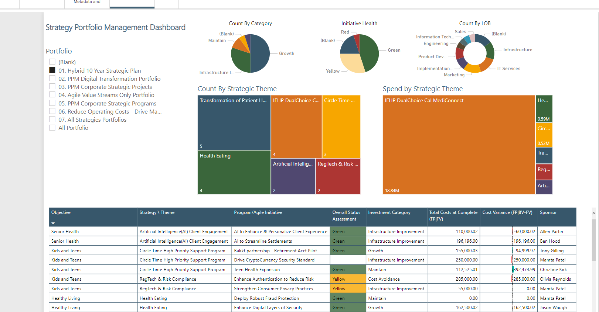Click Enhance Digital Layers of Security cell
Viewport: 599px width, 312px height.
(x=280, y=308)
